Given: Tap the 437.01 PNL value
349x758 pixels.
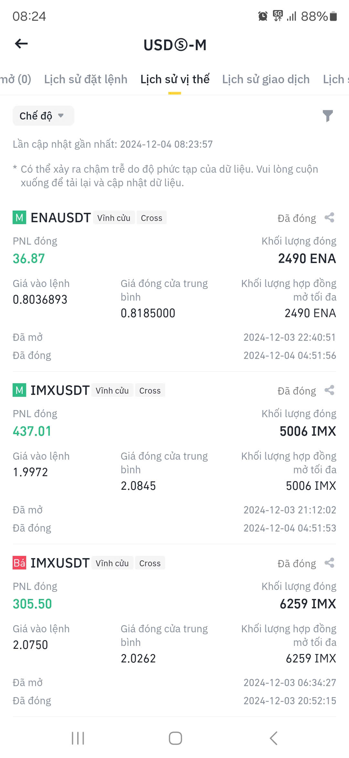Looking at the screenshot, I should click(x=32, y=431).
